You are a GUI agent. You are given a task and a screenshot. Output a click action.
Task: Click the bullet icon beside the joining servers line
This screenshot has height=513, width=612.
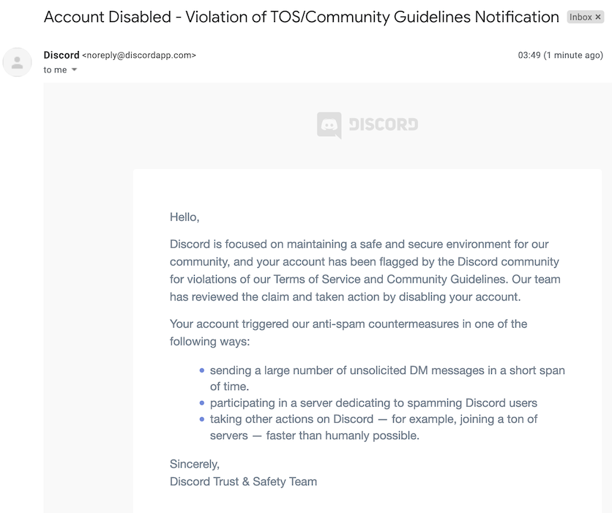click(x=202, y=419)
